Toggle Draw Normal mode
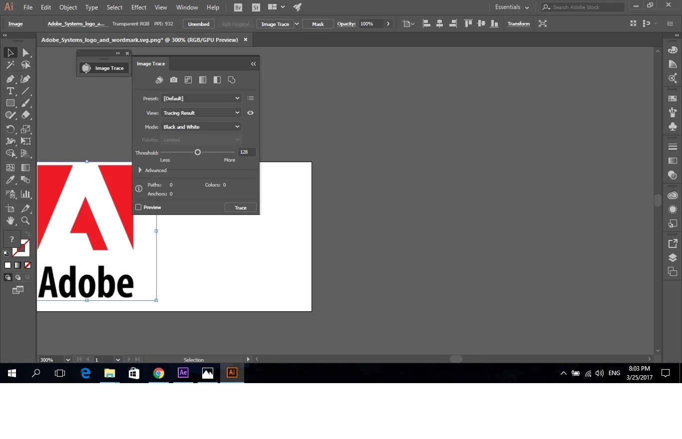 point(8,277)
